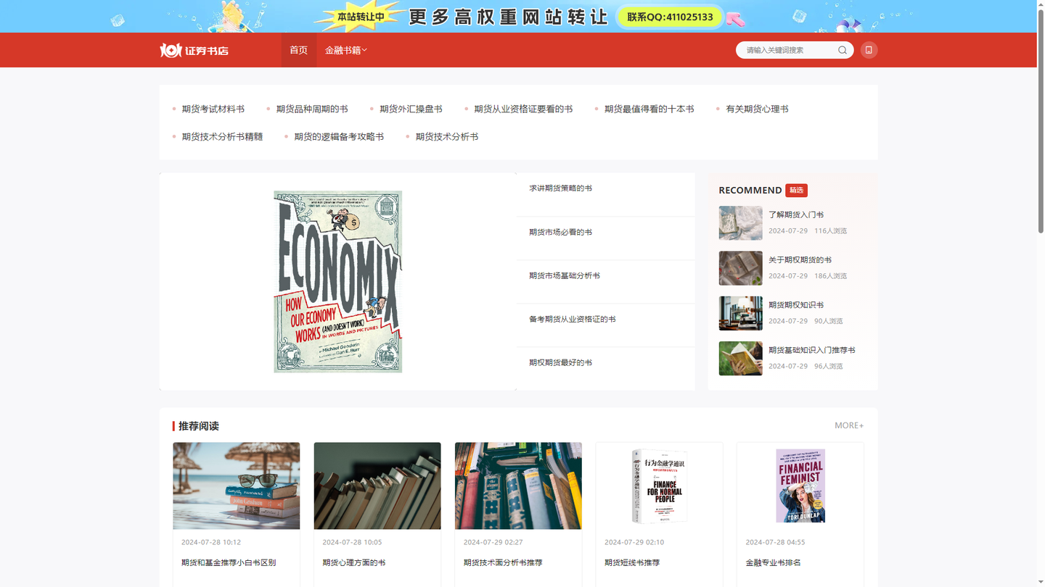This screenshot has width=1045, height=587.
Task: Open 期货技术面分析书推荐 card title
Action: pos(503,562)
